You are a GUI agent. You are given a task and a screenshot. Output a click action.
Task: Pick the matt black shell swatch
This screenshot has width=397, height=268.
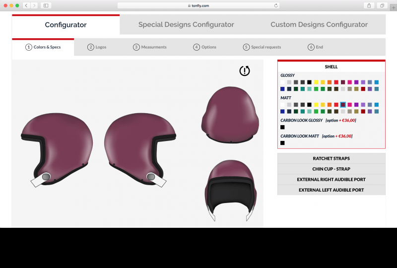point(309,105)
